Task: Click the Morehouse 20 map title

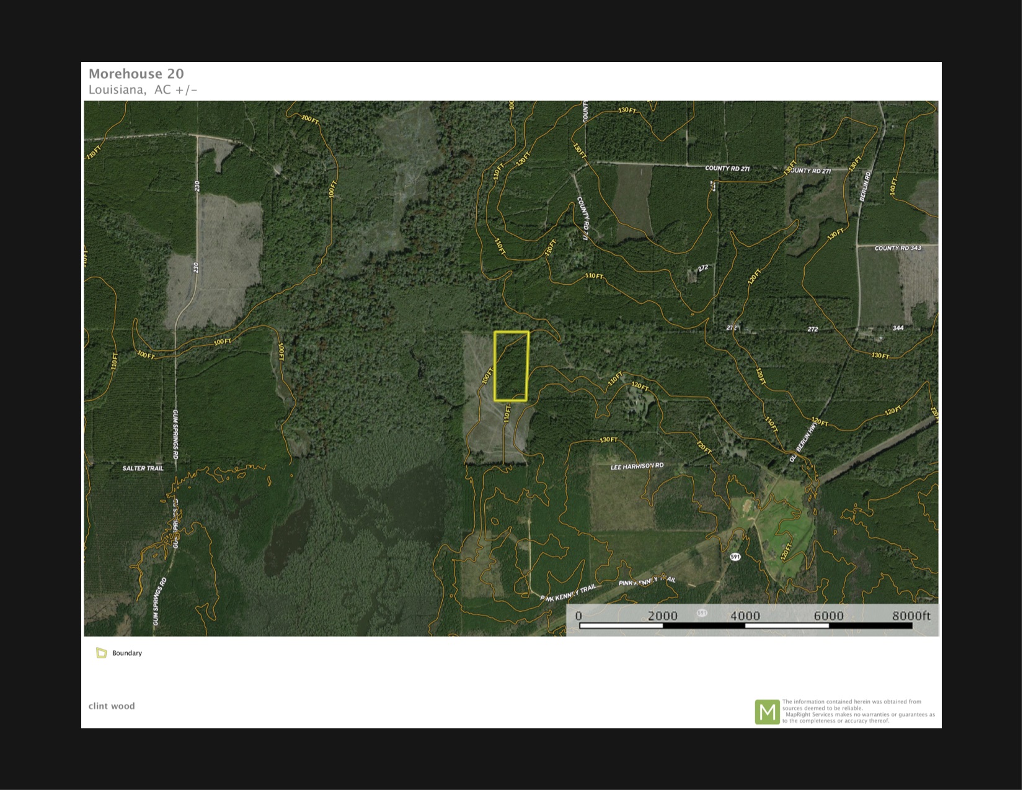Action: click(136, 74)
